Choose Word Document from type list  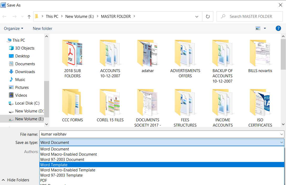click(162, 149)
